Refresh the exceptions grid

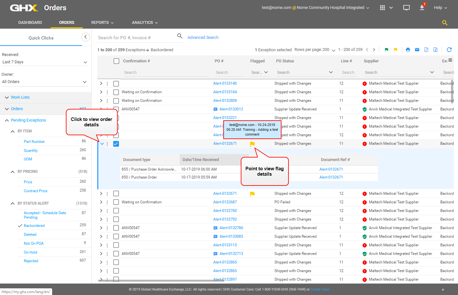(449, 50)
